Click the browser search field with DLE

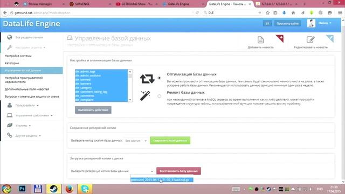[232, 13]
